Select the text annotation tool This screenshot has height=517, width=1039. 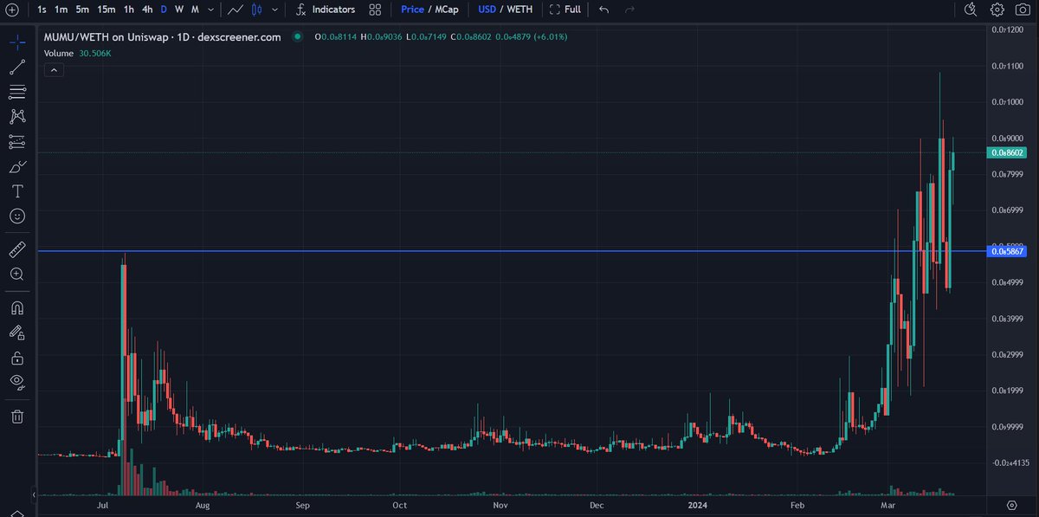17,191
